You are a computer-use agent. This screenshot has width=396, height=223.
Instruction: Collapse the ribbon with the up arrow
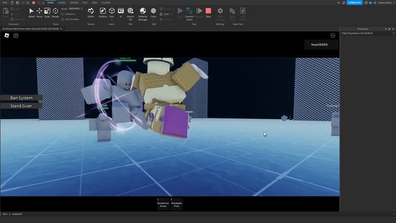point(338,2)
